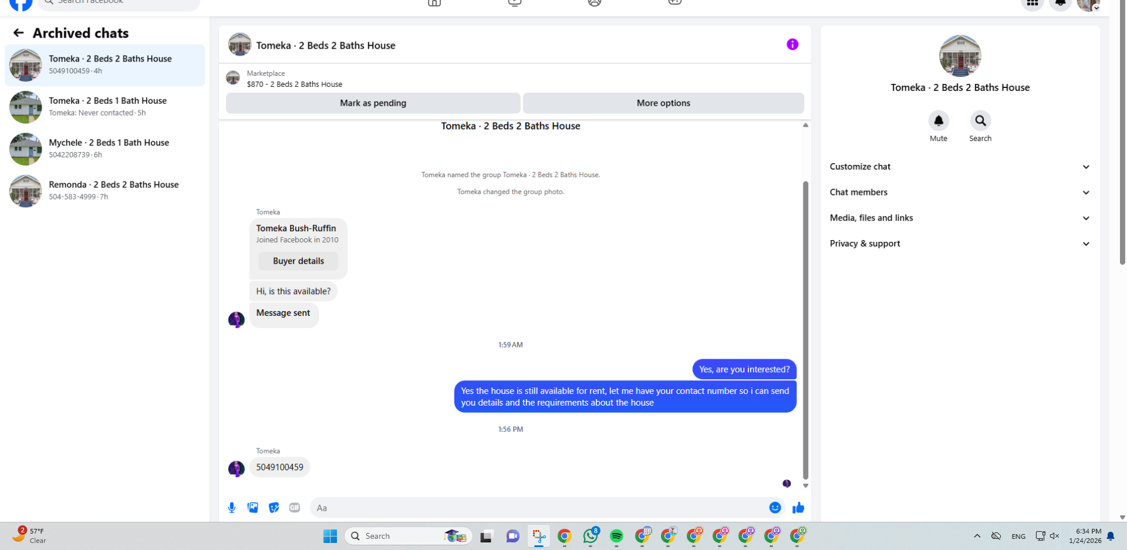Expand Chat members section
The image size is (1127, 550).
[960, 193]
